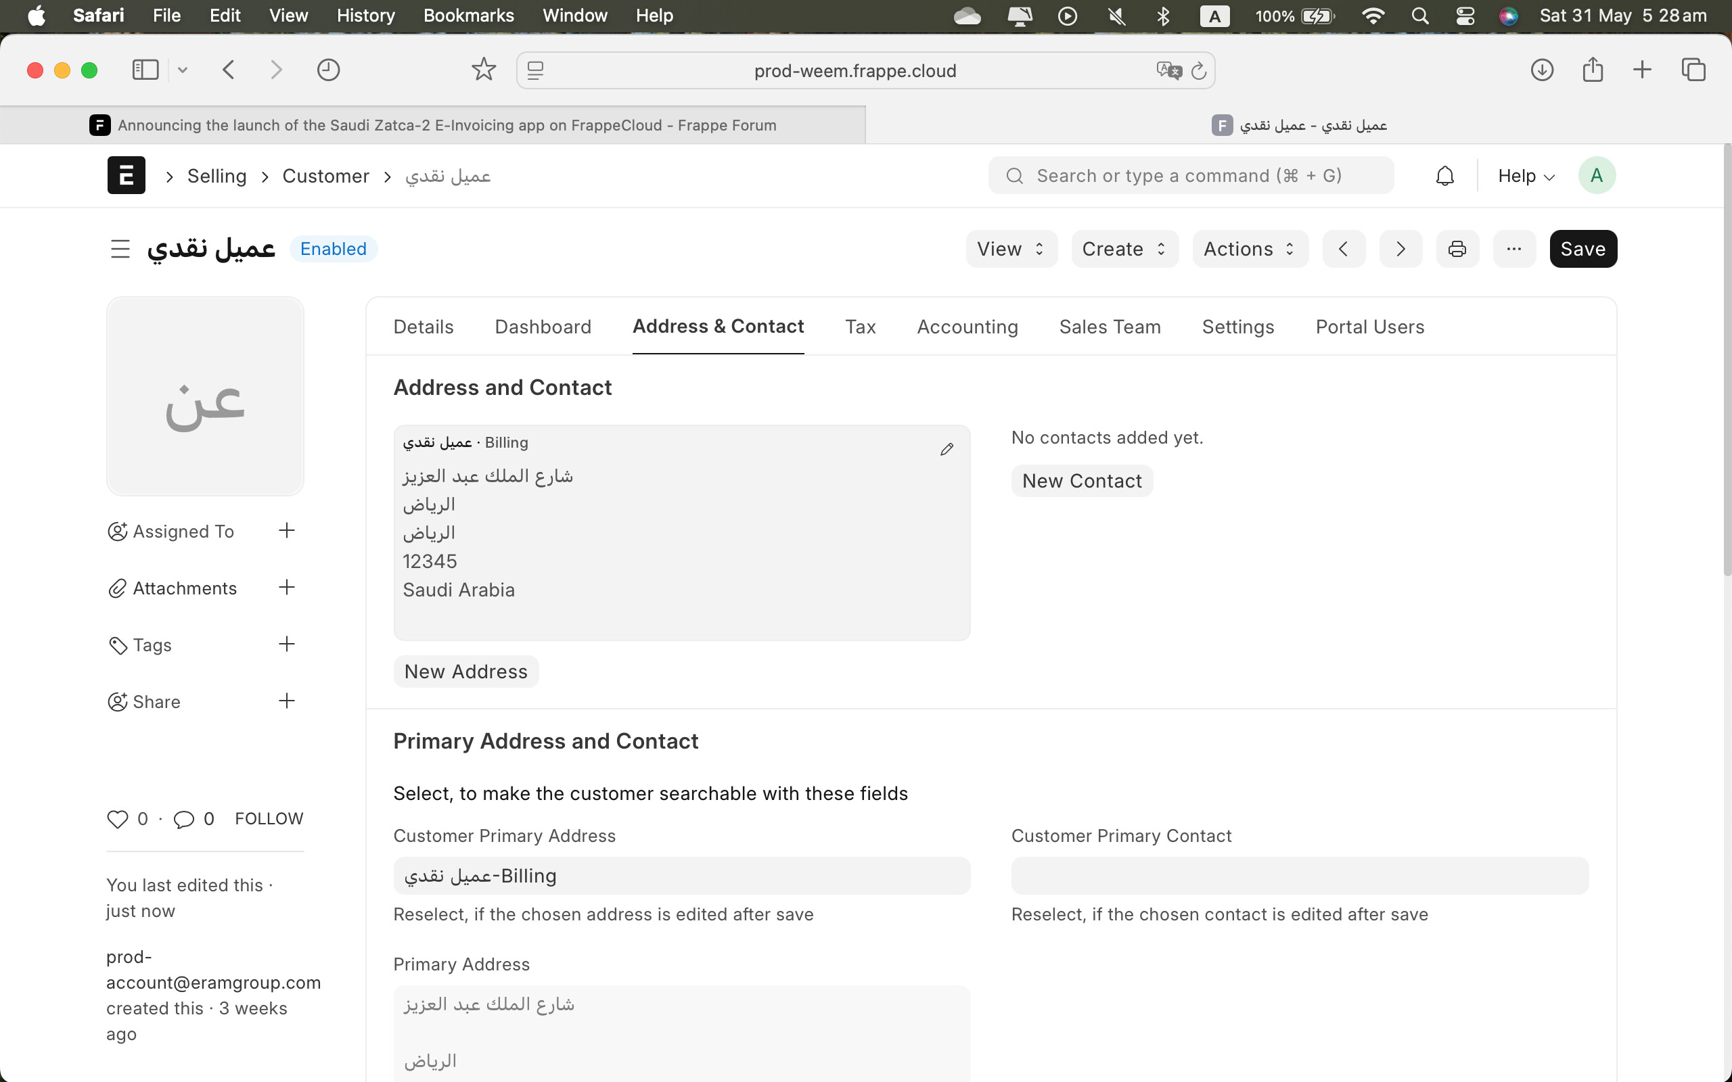Click the Save button
Image resolution: width=1732 pixels, height=1082 pixels.
(1583, 249)
